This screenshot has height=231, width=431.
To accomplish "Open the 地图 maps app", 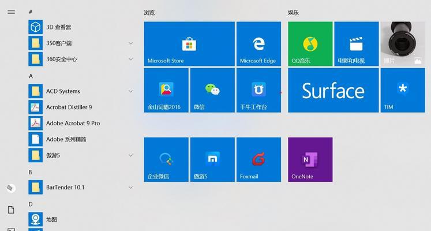I will coord(80,219).
